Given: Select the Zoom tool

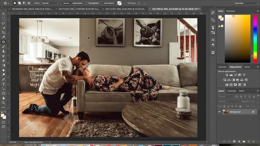Looking at the screenshot, I should coord(3,103).
